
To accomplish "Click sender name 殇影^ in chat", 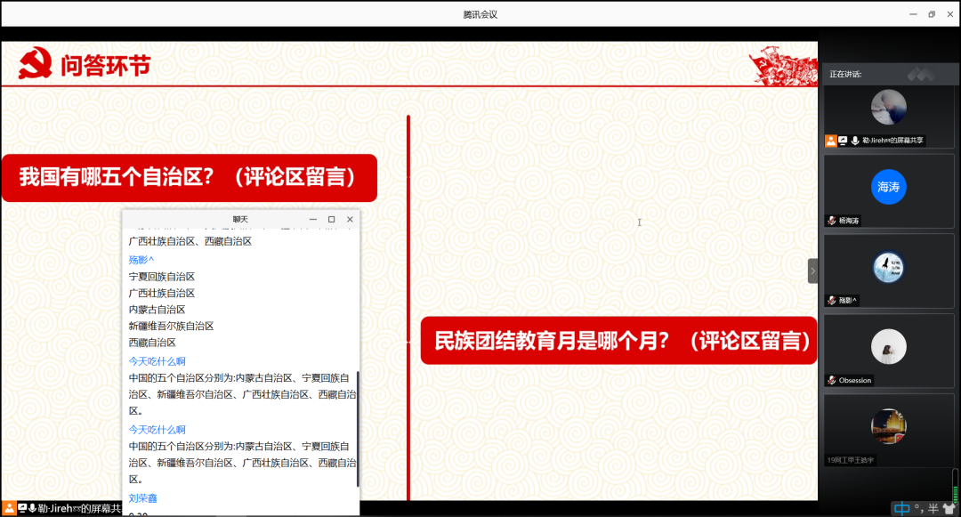I will pyautogui.click(x=141, y=260).
